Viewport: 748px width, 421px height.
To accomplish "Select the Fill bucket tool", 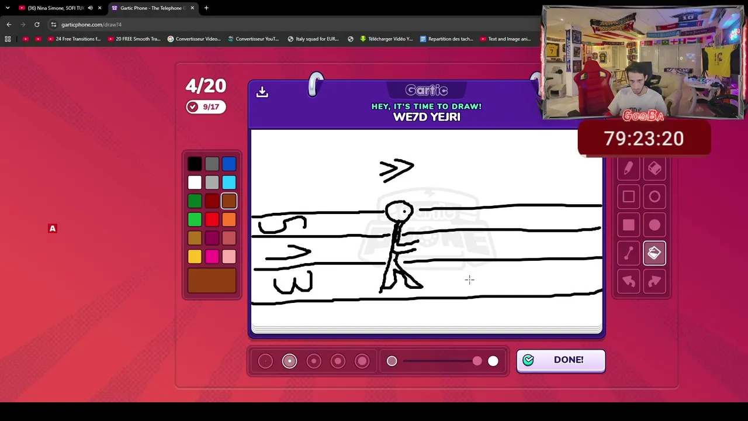I will coord(654,253).
